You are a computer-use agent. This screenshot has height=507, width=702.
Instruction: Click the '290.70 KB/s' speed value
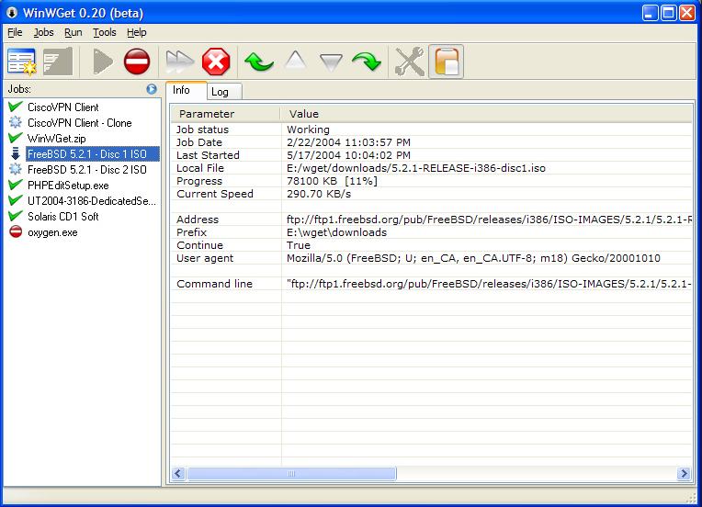point(319,194)
